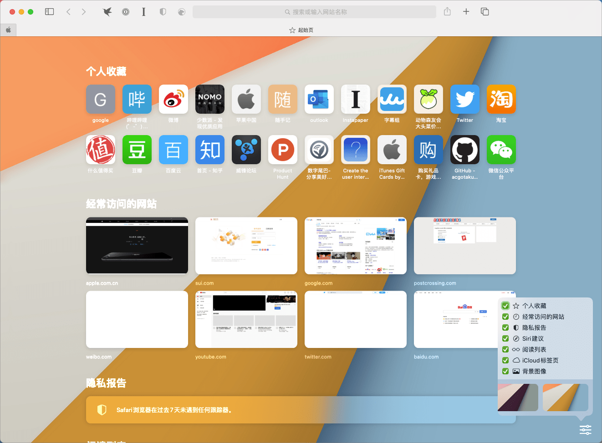Open the twitter.com thumbnail
This screenshot has height=443, width=602.
point(356,319)
